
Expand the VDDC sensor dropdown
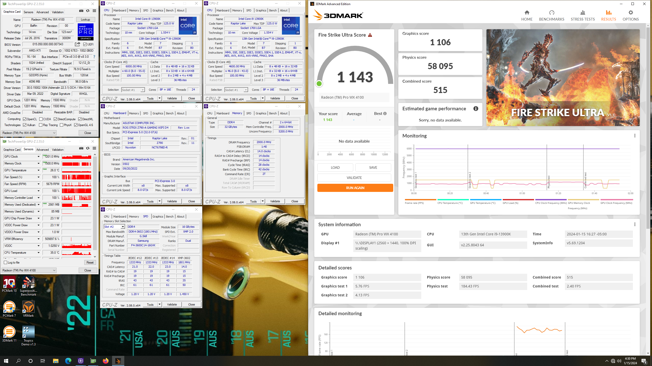point(38,246)
